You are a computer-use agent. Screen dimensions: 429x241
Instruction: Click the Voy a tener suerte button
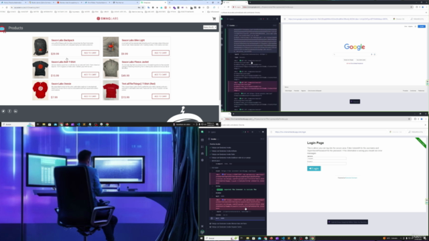coord(361,60)
